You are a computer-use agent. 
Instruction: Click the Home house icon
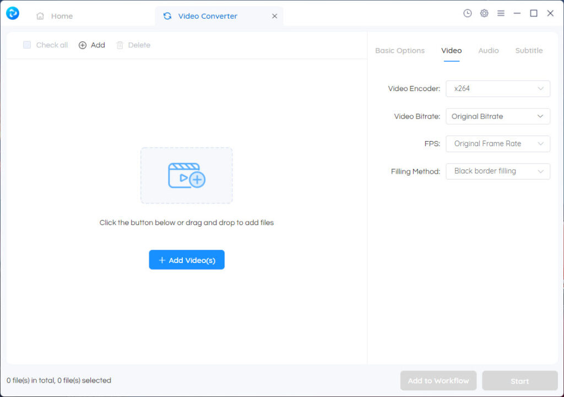pyautogui.click(x=40, y=16)
